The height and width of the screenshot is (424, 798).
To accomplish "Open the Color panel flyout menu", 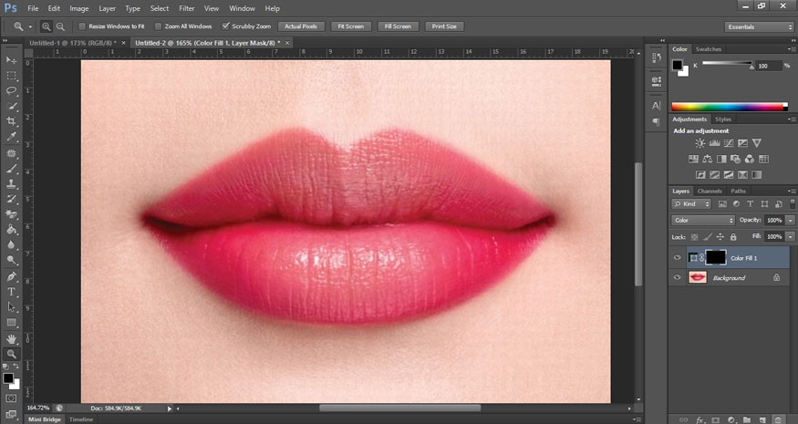I will 791,49.
